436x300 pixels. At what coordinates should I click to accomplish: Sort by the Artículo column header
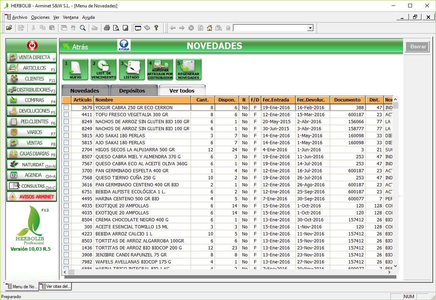pyautogui.click(x=82, y=100)
